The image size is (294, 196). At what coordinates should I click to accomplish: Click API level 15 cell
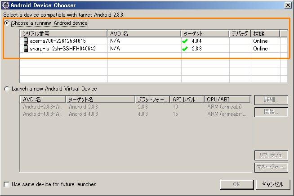coord(175,114)
